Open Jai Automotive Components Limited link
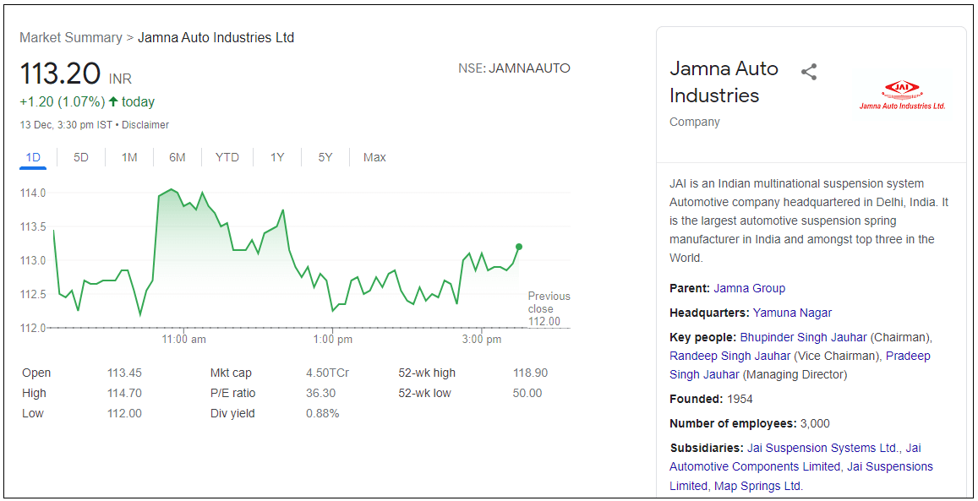The width and height of the screenshot is (978, 501). pyautogui.click(x=795, y=457)
